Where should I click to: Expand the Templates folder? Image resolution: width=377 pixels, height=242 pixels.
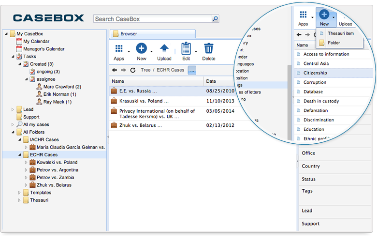click(19, 193)
